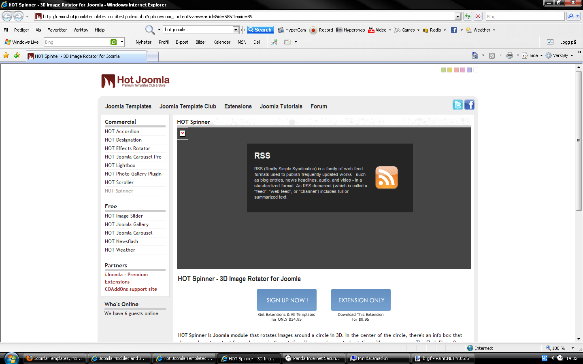Expand the Weather toolbar dropdown arrow
Screen dimensions: 583x364
(x=494, y=30)
